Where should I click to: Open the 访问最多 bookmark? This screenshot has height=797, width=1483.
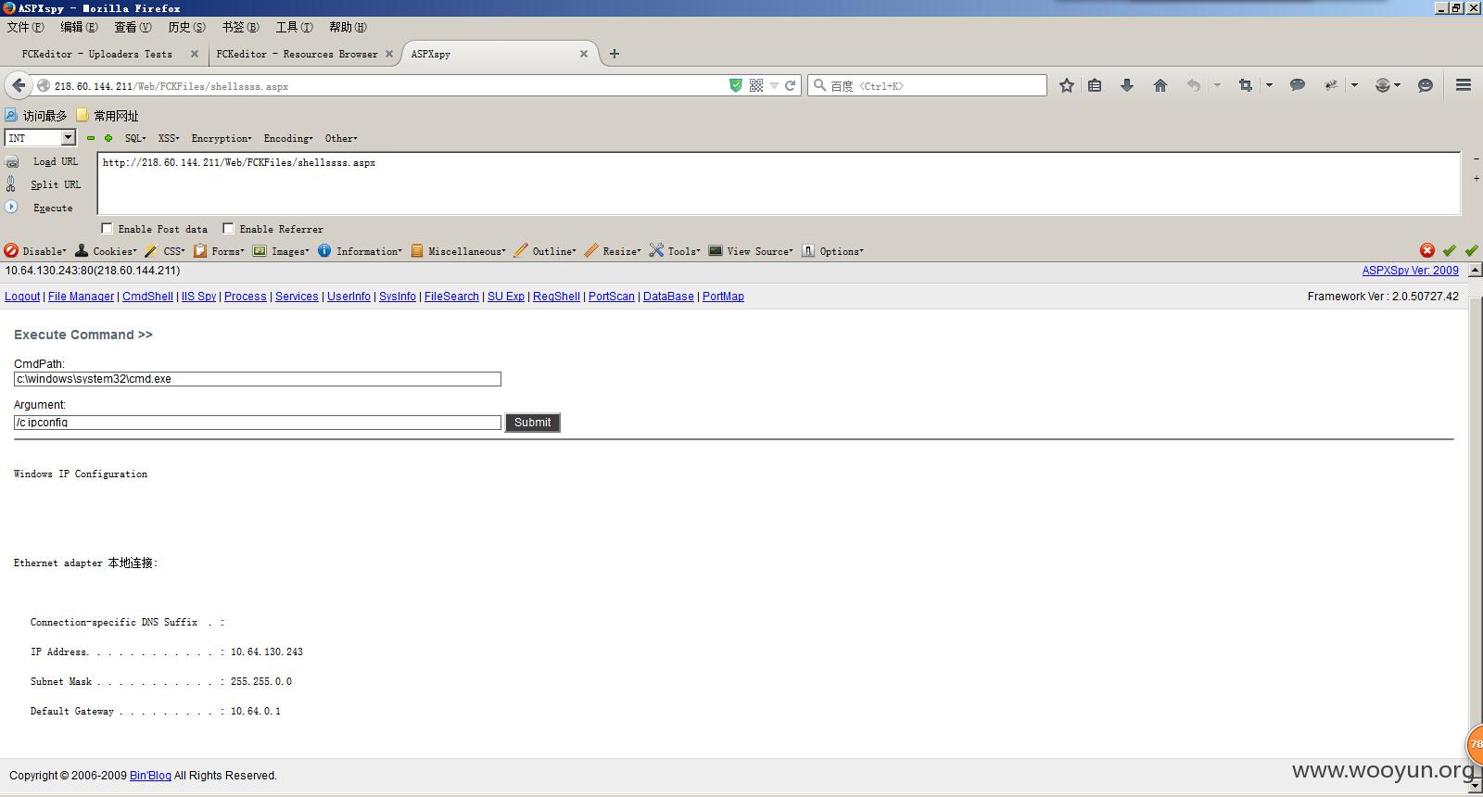36,116
